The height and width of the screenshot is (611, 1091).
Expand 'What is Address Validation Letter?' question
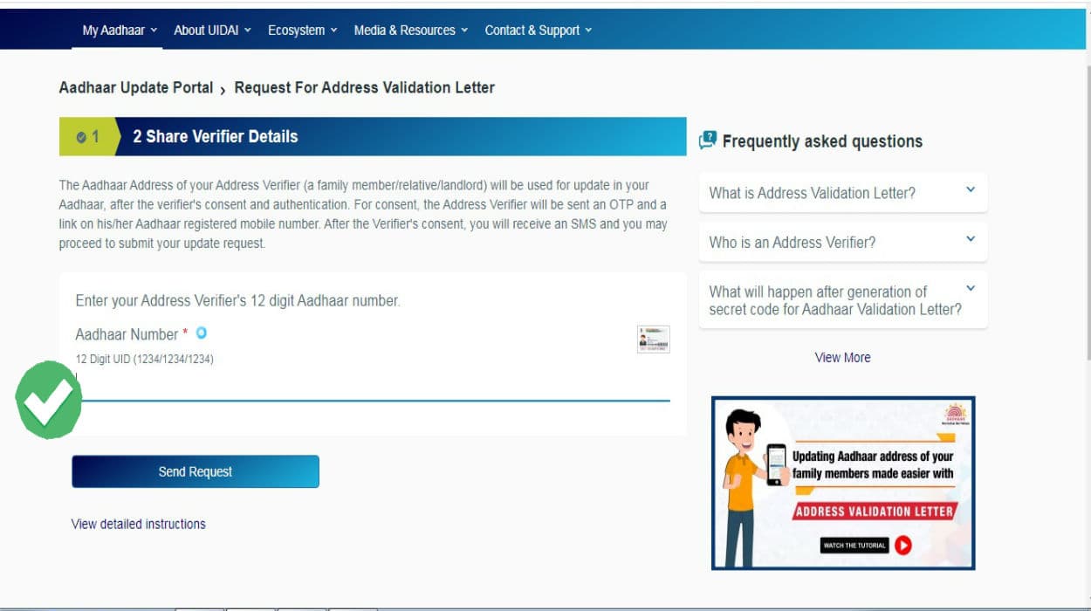(842, 193)
